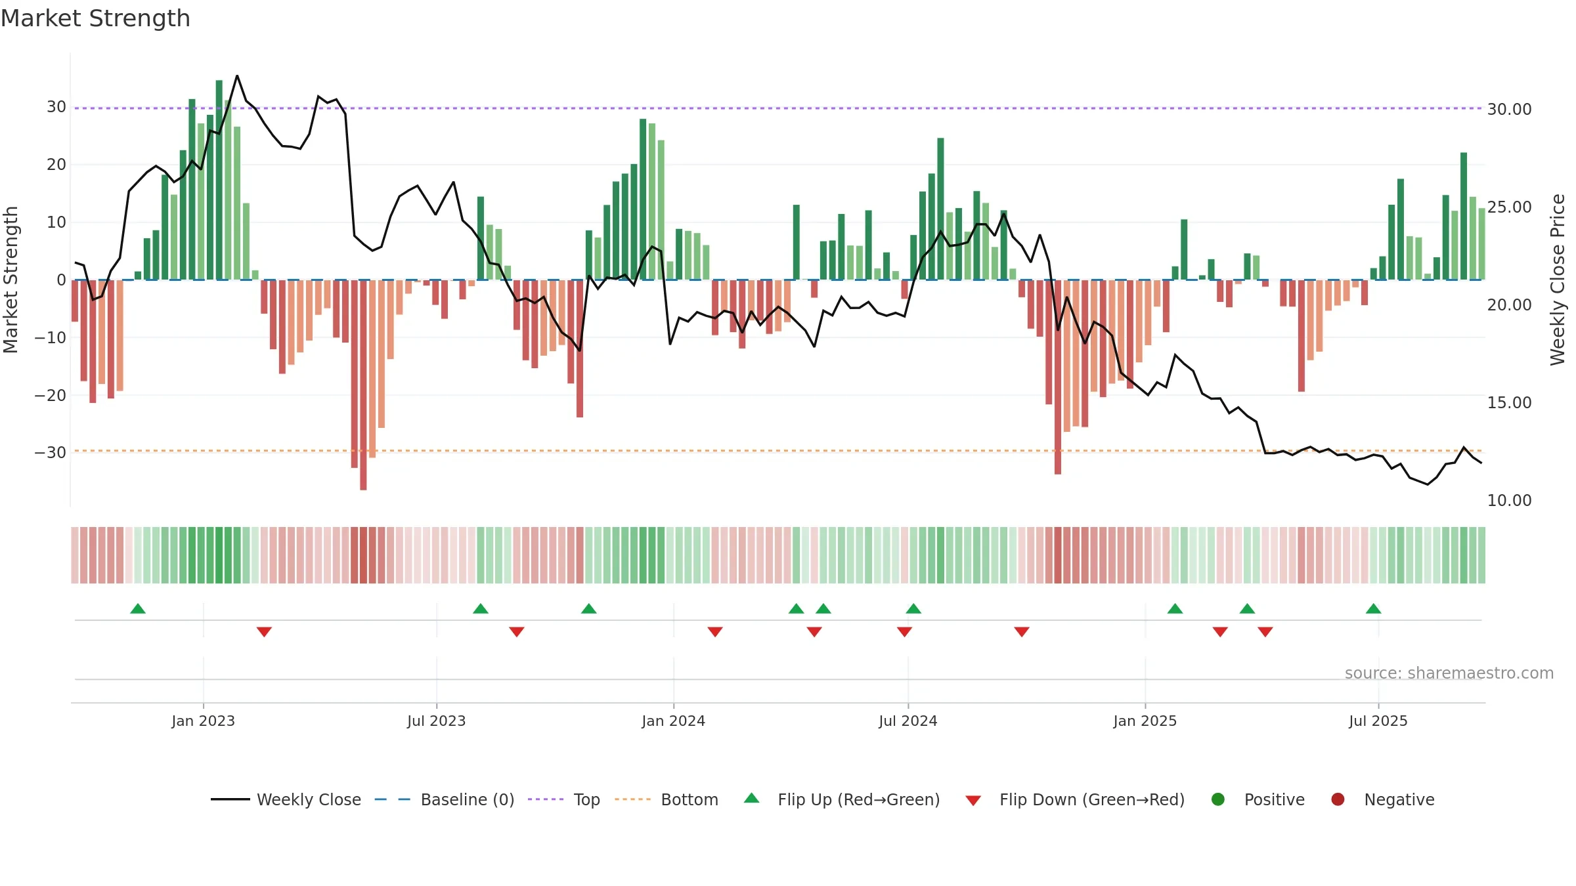Click the flip-down marker just after Jan 2023
The image size is (1576, 886).
click(x=264, y=632)
